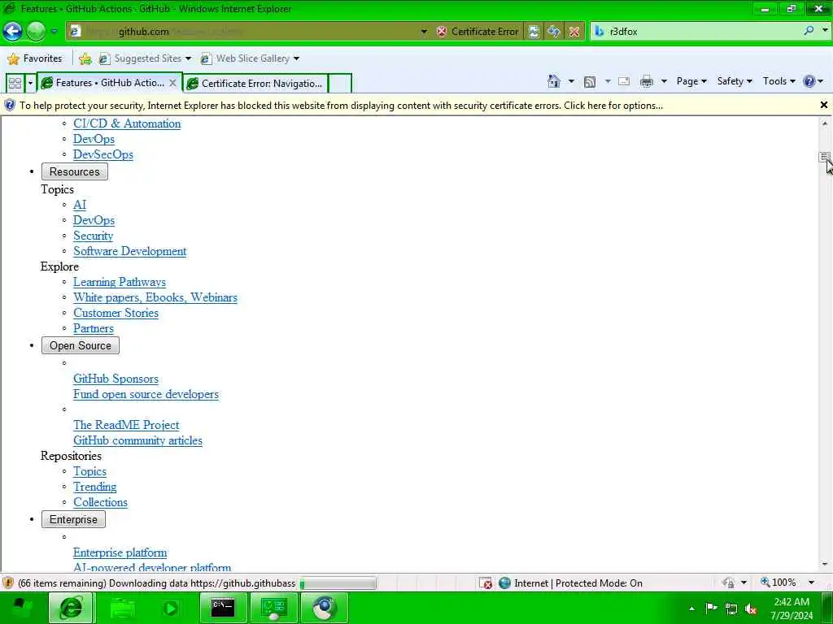
Task: Close the Features GitHub Actions tab
Action: pos(172,83)
